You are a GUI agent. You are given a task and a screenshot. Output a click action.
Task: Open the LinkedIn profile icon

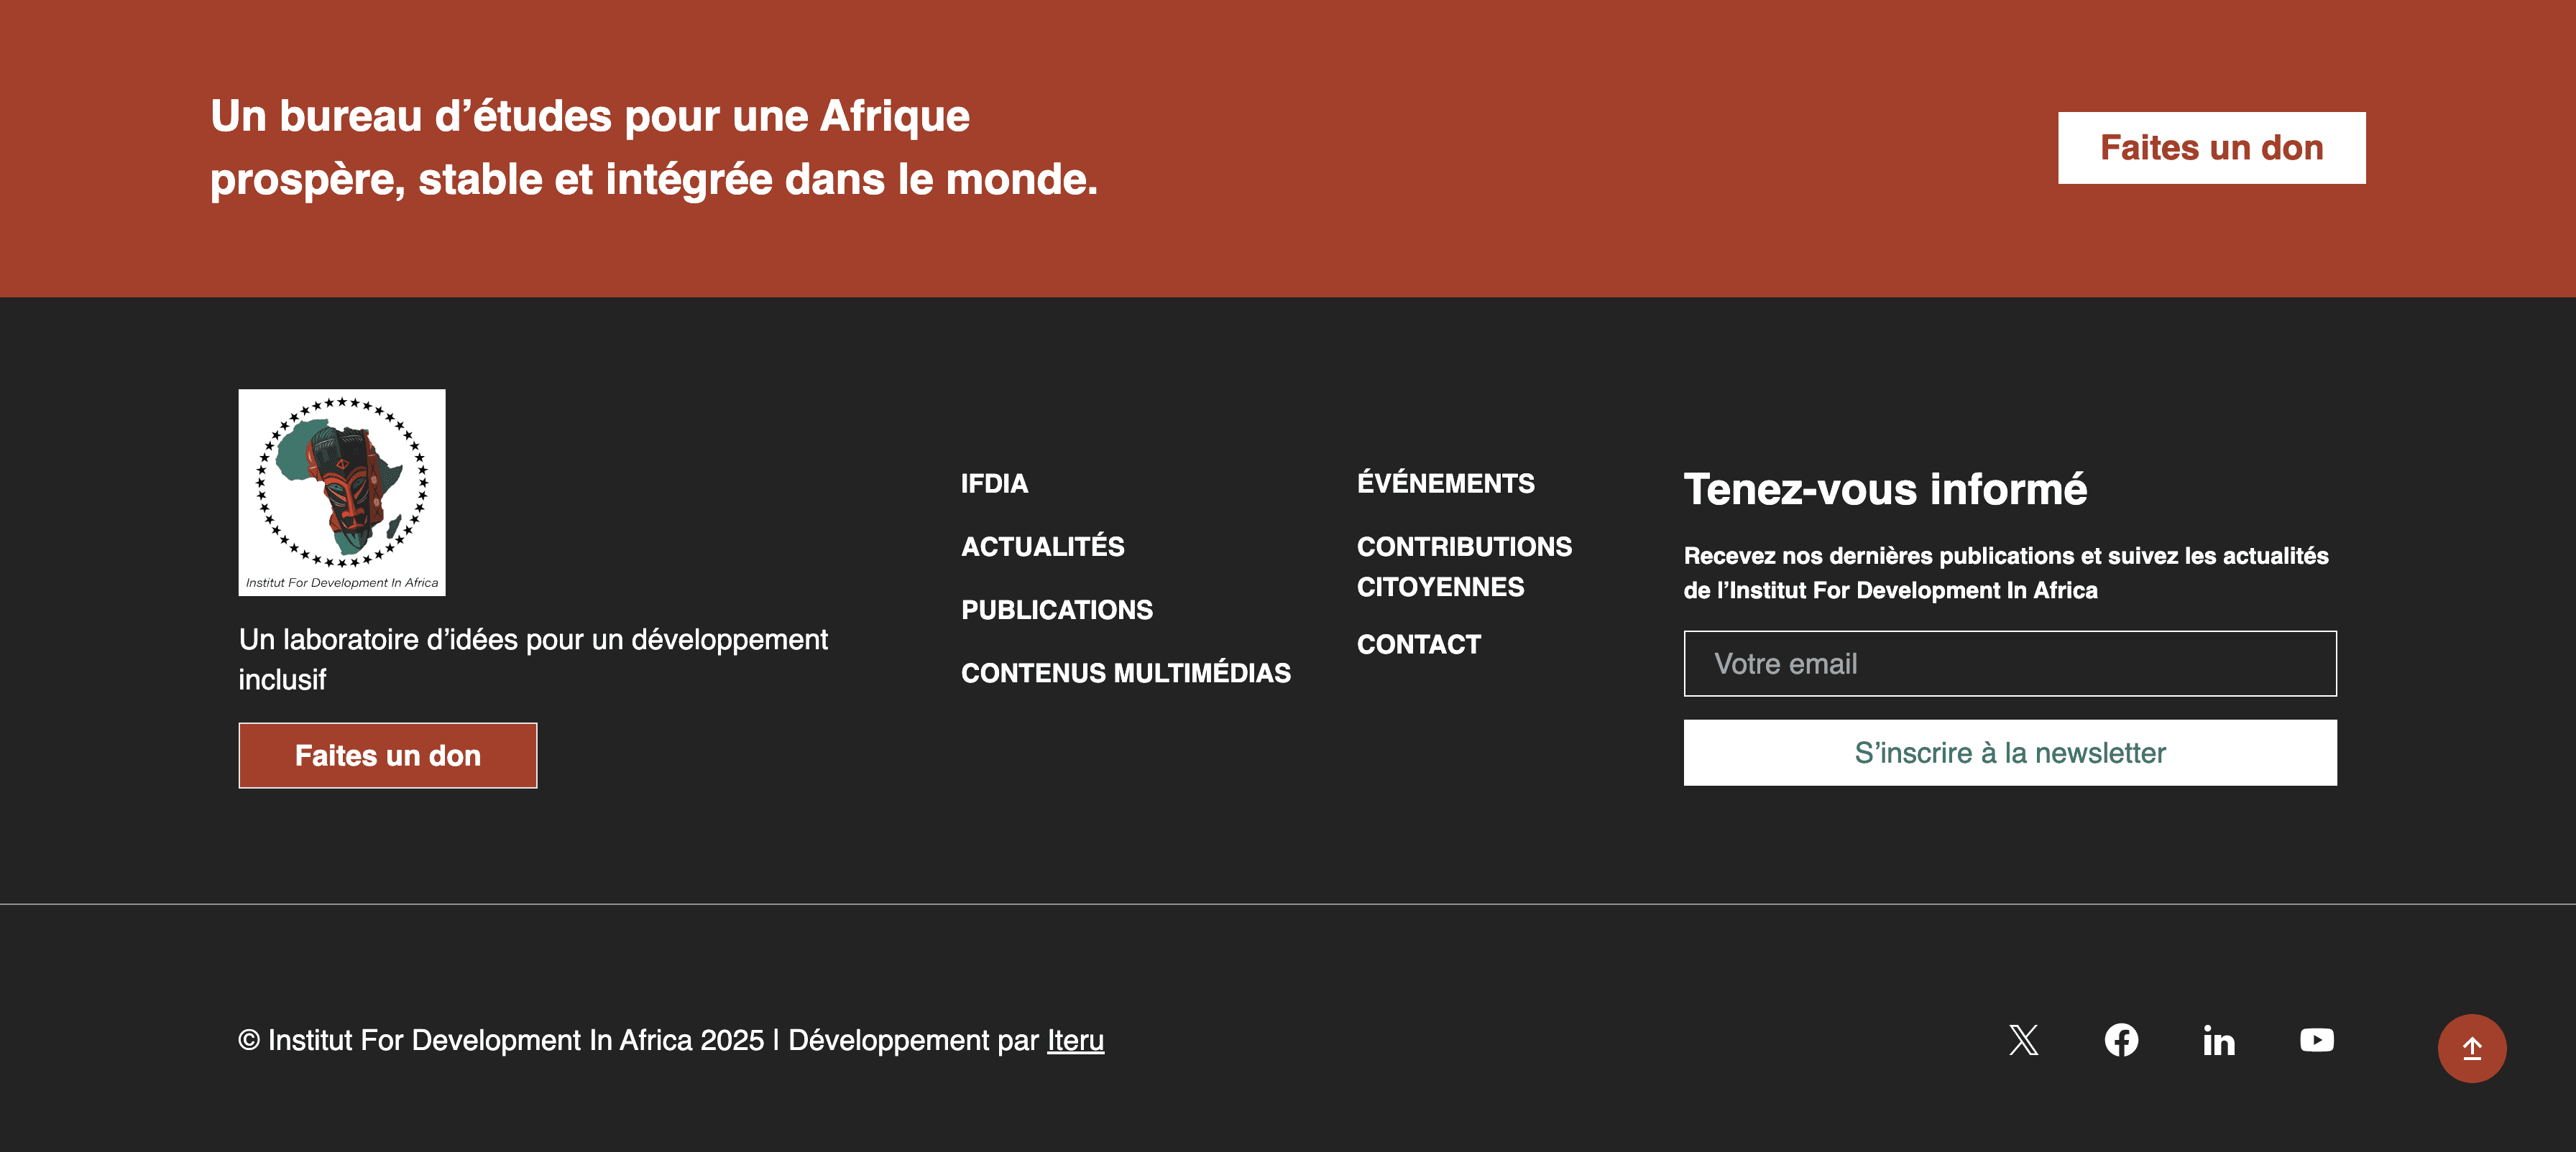pyautogui.click(x=2218, y=1041)
